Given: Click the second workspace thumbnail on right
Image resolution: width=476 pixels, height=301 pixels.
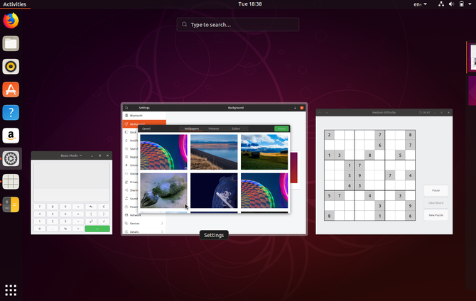Looking at the screenshot, I should (x=472, y=90).
